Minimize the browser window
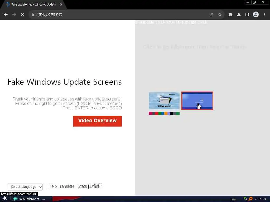270x202 pixels. pos(248,2)
